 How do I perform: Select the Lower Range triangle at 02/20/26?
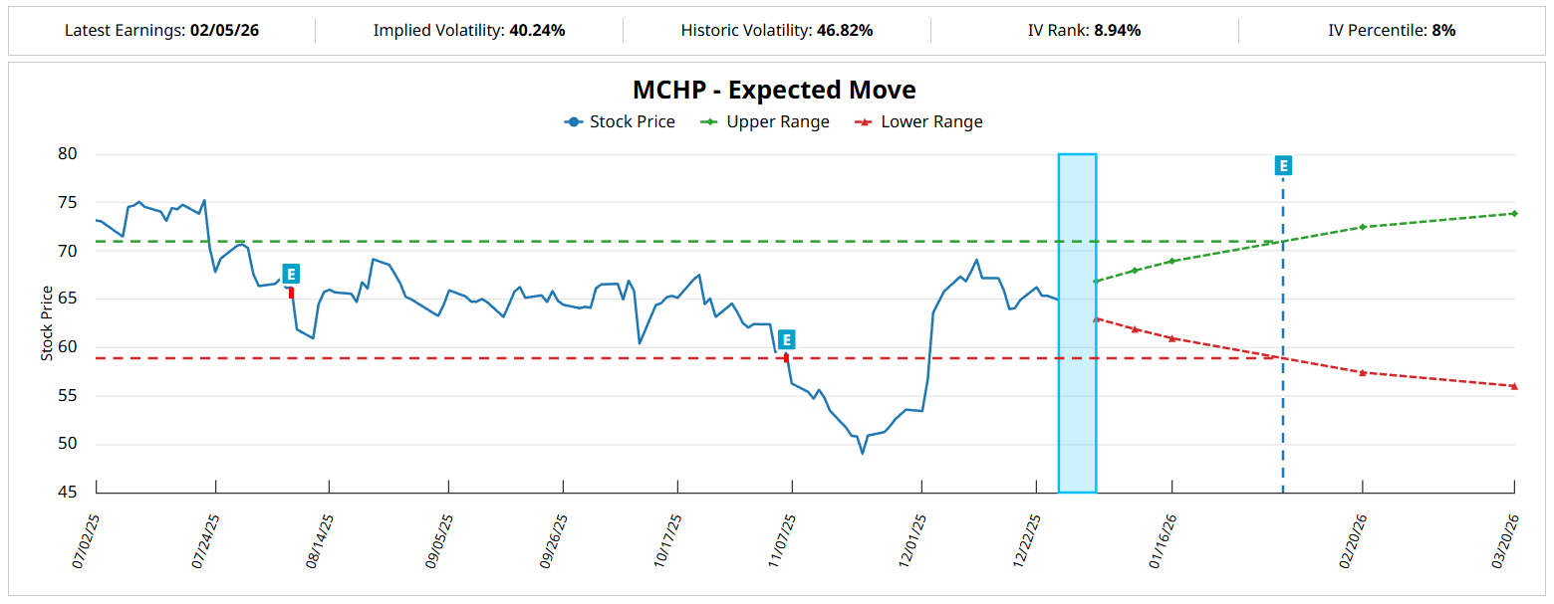pyautogui.click(x=1362, y=372)
